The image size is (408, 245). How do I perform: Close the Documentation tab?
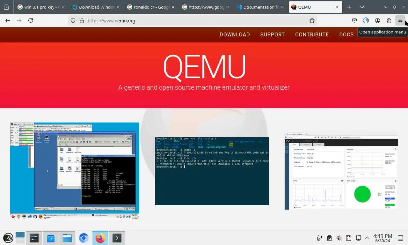tap(282, 7)
